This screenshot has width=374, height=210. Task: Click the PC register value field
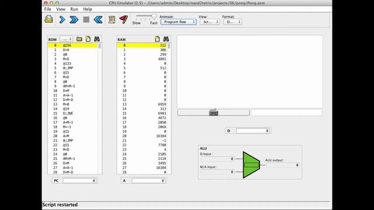point(79,181)
